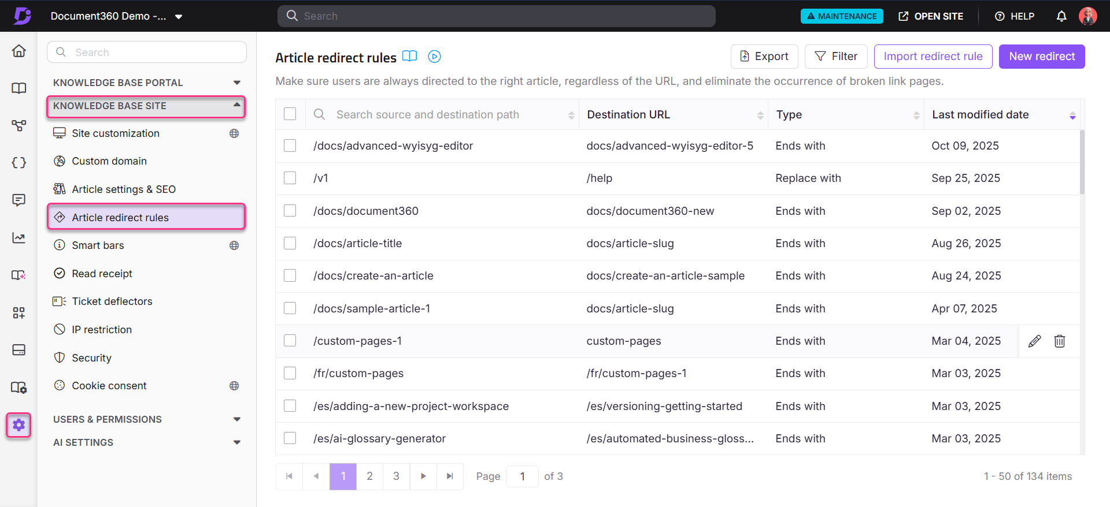Open the Feedback comments sidebar icon

19,200
